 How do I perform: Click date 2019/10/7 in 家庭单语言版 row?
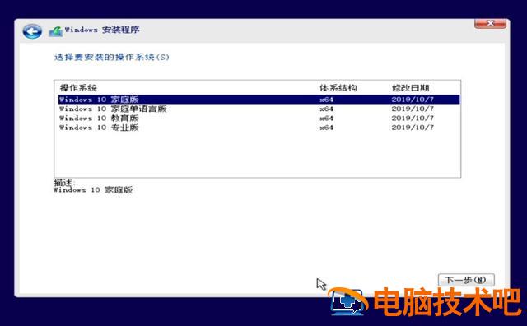click(x=413, y=109)
